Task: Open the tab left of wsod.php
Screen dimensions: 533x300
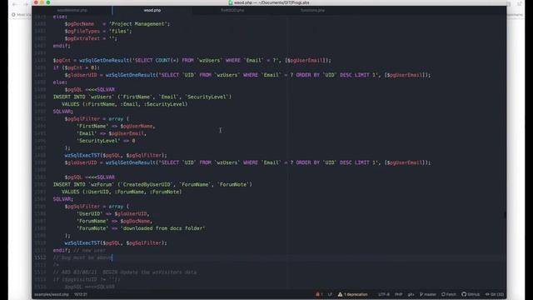Action: (x=72, y=10)
